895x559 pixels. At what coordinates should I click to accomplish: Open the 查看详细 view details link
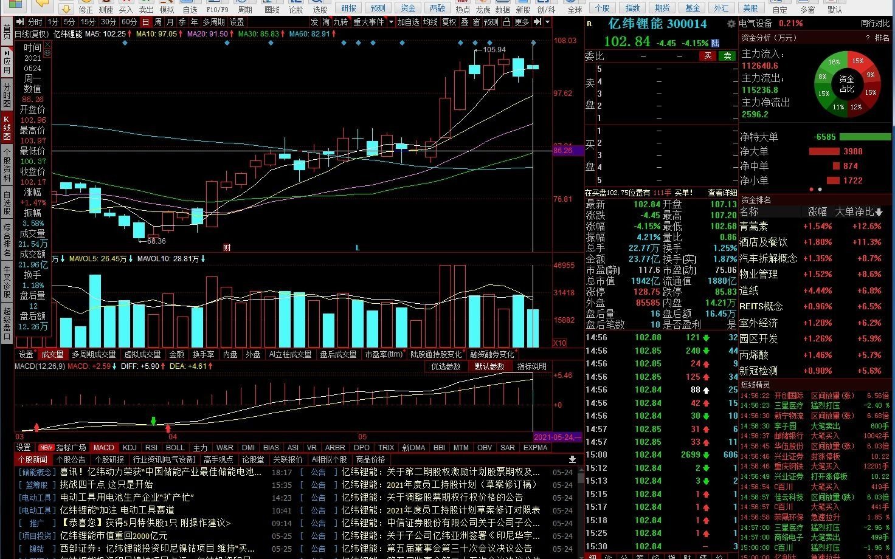722,193
